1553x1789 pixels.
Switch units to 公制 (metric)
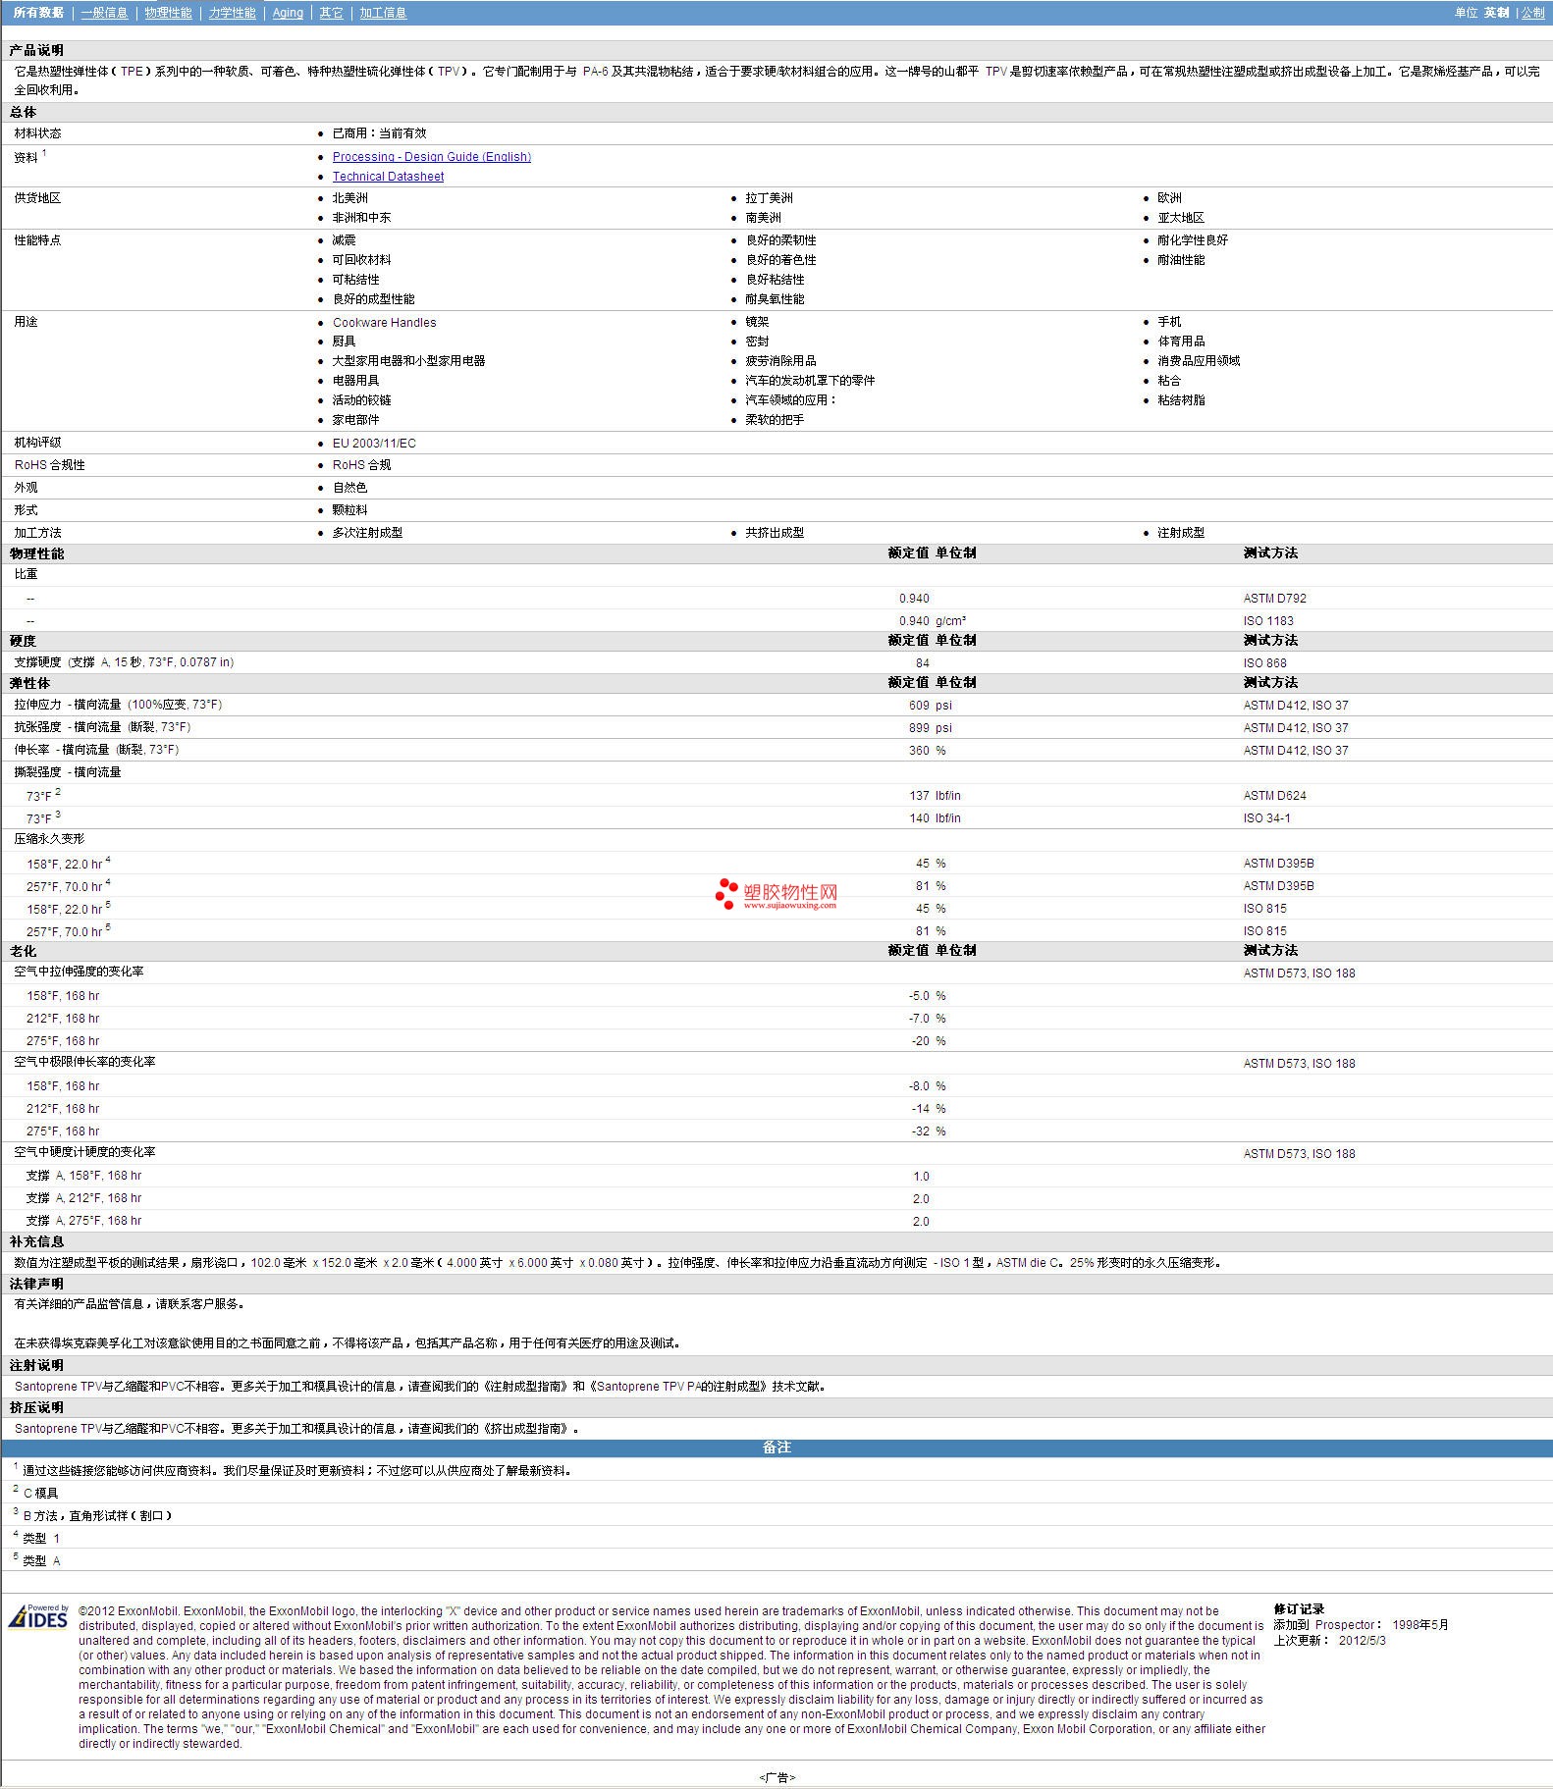coord(1532,13)
